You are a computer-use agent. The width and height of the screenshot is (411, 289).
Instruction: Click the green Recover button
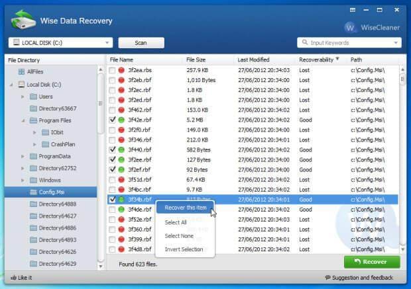pyautogui.click(x=372, y=261)
